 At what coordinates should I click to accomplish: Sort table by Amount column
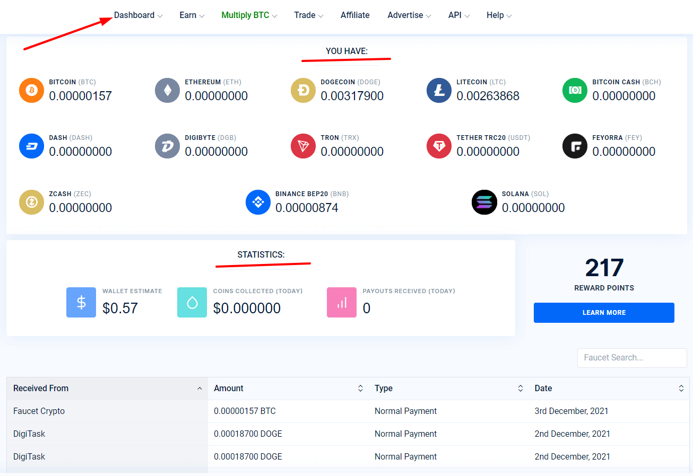click(x=288, y=389)
